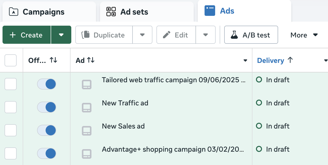328x165 pixels.
Task: Open the Create button dropdown arrow
Action: point(61,35)
